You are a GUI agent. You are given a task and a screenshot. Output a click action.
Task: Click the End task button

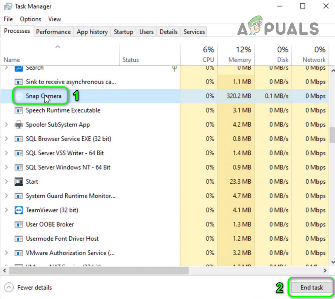click(x=312, y=288)
